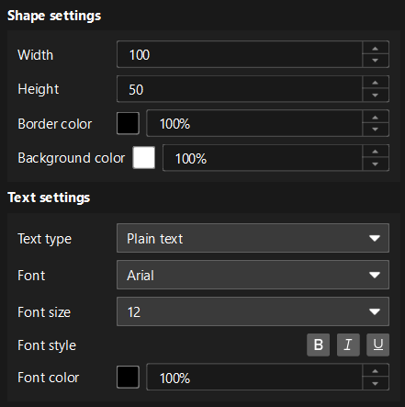Image resolution: width=405 pixels, height=407 pixels.
Task: Click the Height label
Action: coord(39,89)
